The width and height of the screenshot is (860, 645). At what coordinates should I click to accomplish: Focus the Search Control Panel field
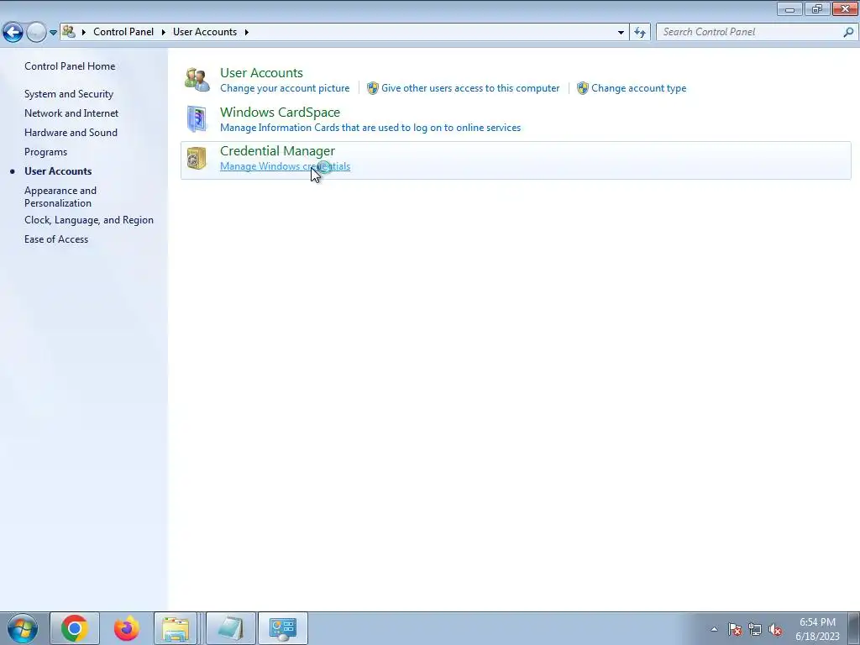750,32
